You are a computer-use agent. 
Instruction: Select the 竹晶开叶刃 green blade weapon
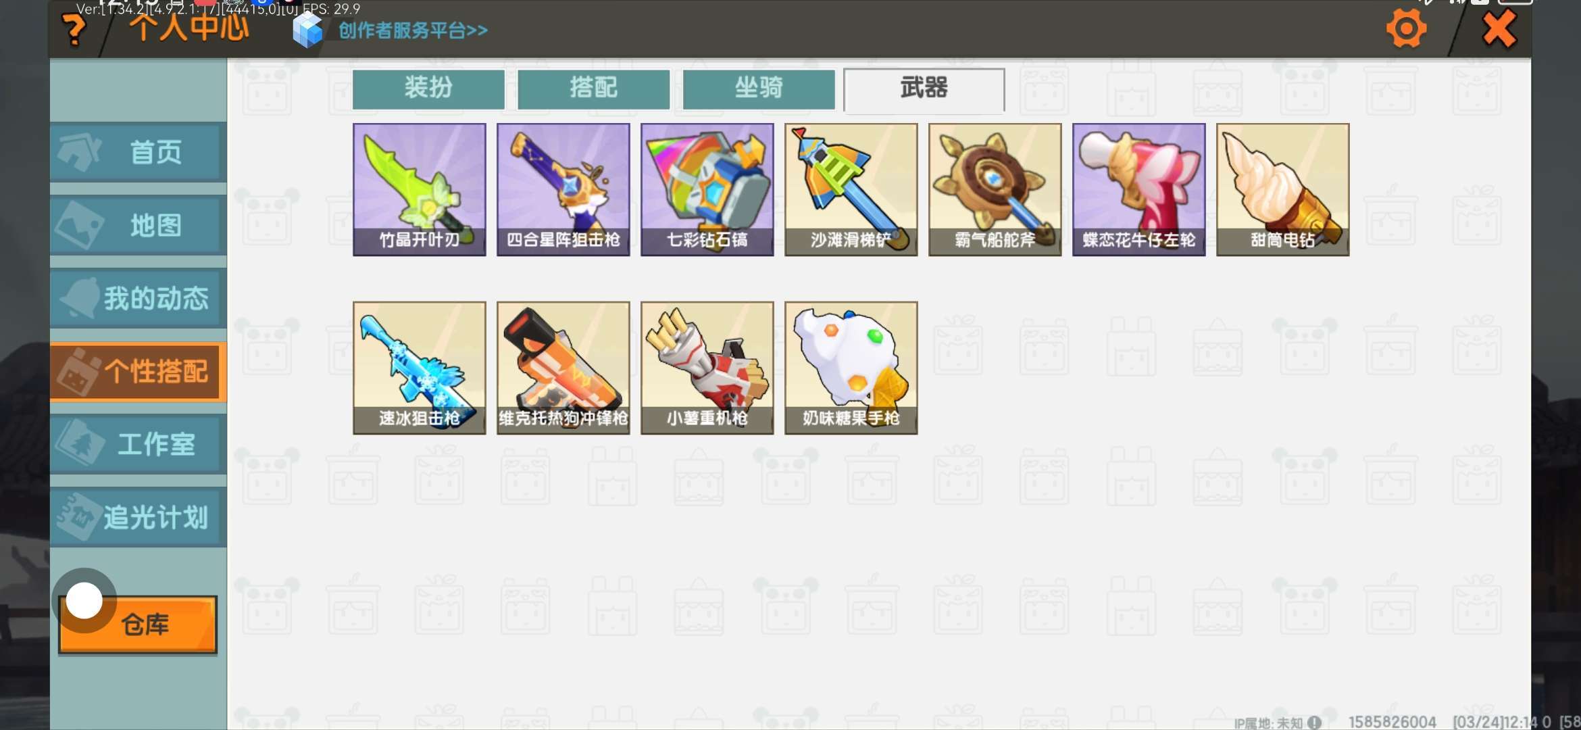(x=419, y=189)
